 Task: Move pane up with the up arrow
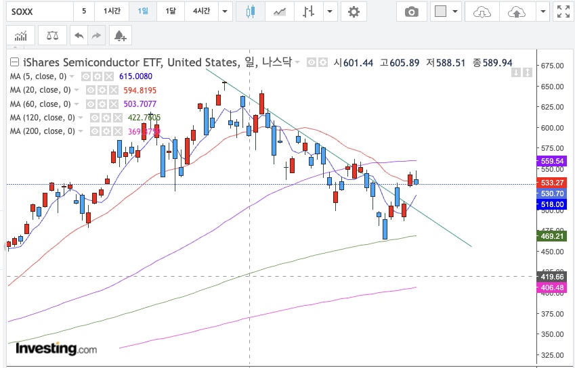click(528, 72)
